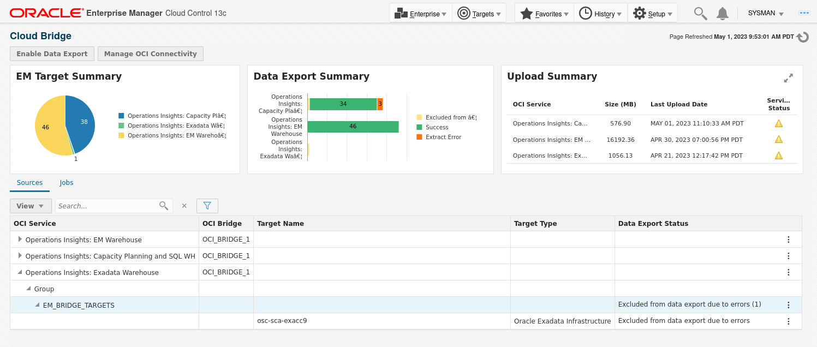Collapse Operations Insights: Exadata Warehouse row
This screenshot has width=817, height=347.
[x=20, y=272]
